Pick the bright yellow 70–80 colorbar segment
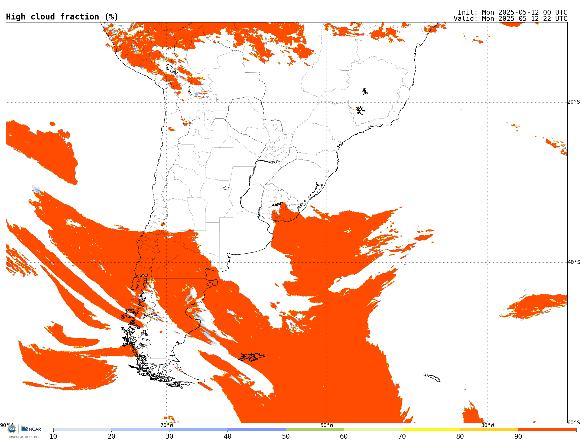The height and width of the screenshot is (440, 585). tap(431, 430)
